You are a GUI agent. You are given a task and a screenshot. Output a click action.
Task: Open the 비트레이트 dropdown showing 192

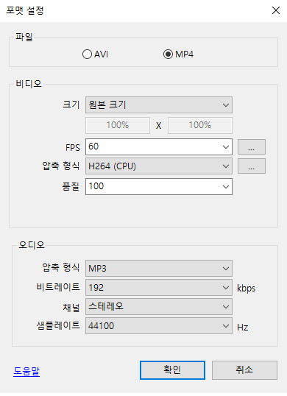(x=159, y=287)
